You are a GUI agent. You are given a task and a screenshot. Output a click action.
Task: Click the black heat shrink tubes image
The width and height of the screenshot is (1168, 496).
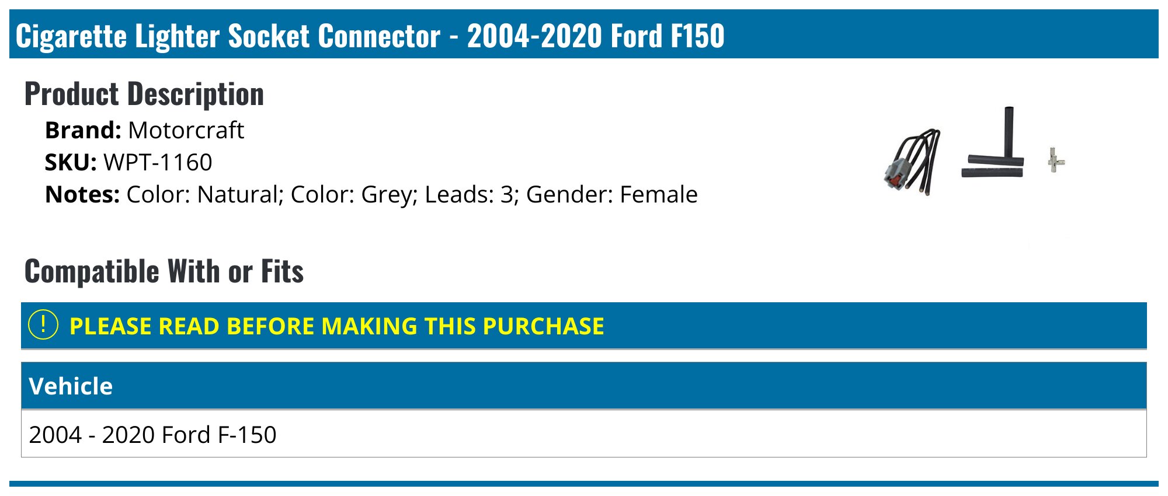(x=993, y=142)
